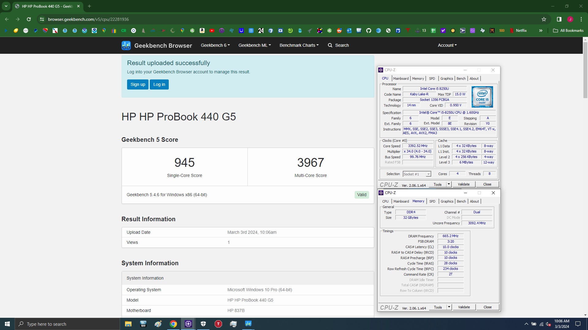Image resolution: width=588 pixels, height=330 pixels.
Task: Open Tools dropdown arrow in lower CPU-Z
Action: pos(449,307)
